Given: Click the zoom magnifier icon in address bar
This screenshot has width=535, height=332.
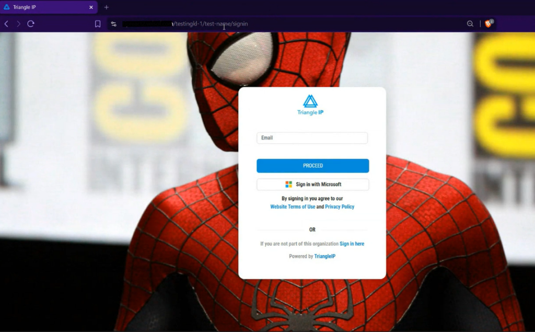Looking at the screenshot, I should click(470, 24).
